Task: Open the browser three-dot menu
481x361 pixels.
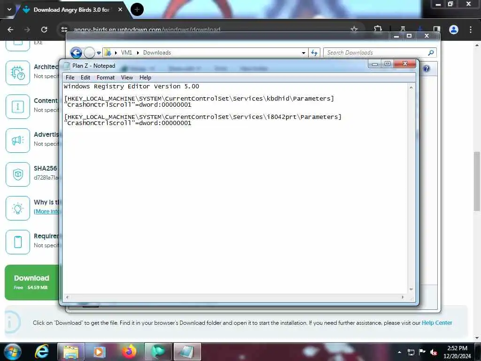Action: click(x=471, y=30)
